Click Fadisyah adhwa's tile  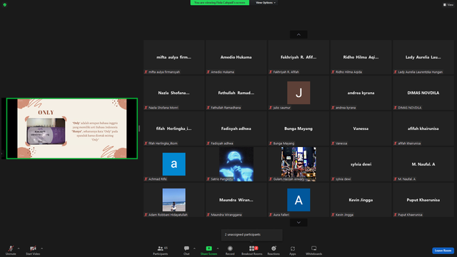point(236,128)
